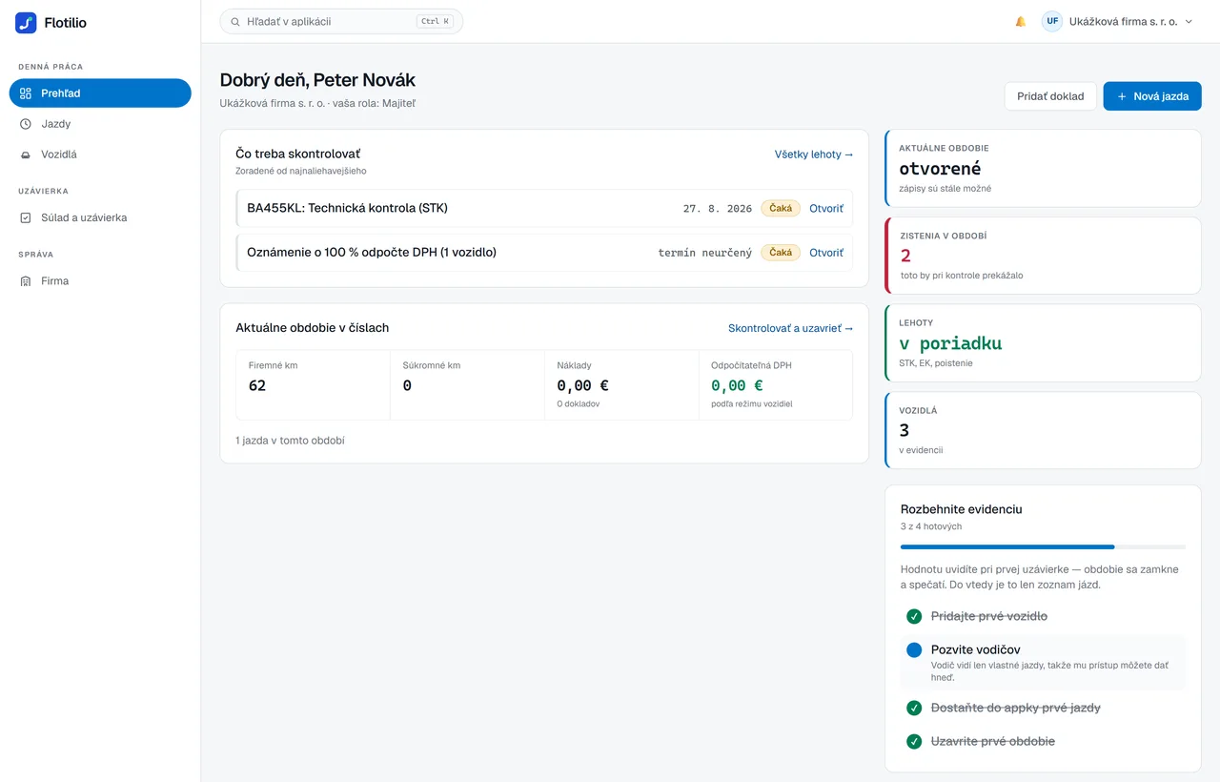Open the Oznámenie o 100 % odpočte DPH item

(x=826, y=253)
